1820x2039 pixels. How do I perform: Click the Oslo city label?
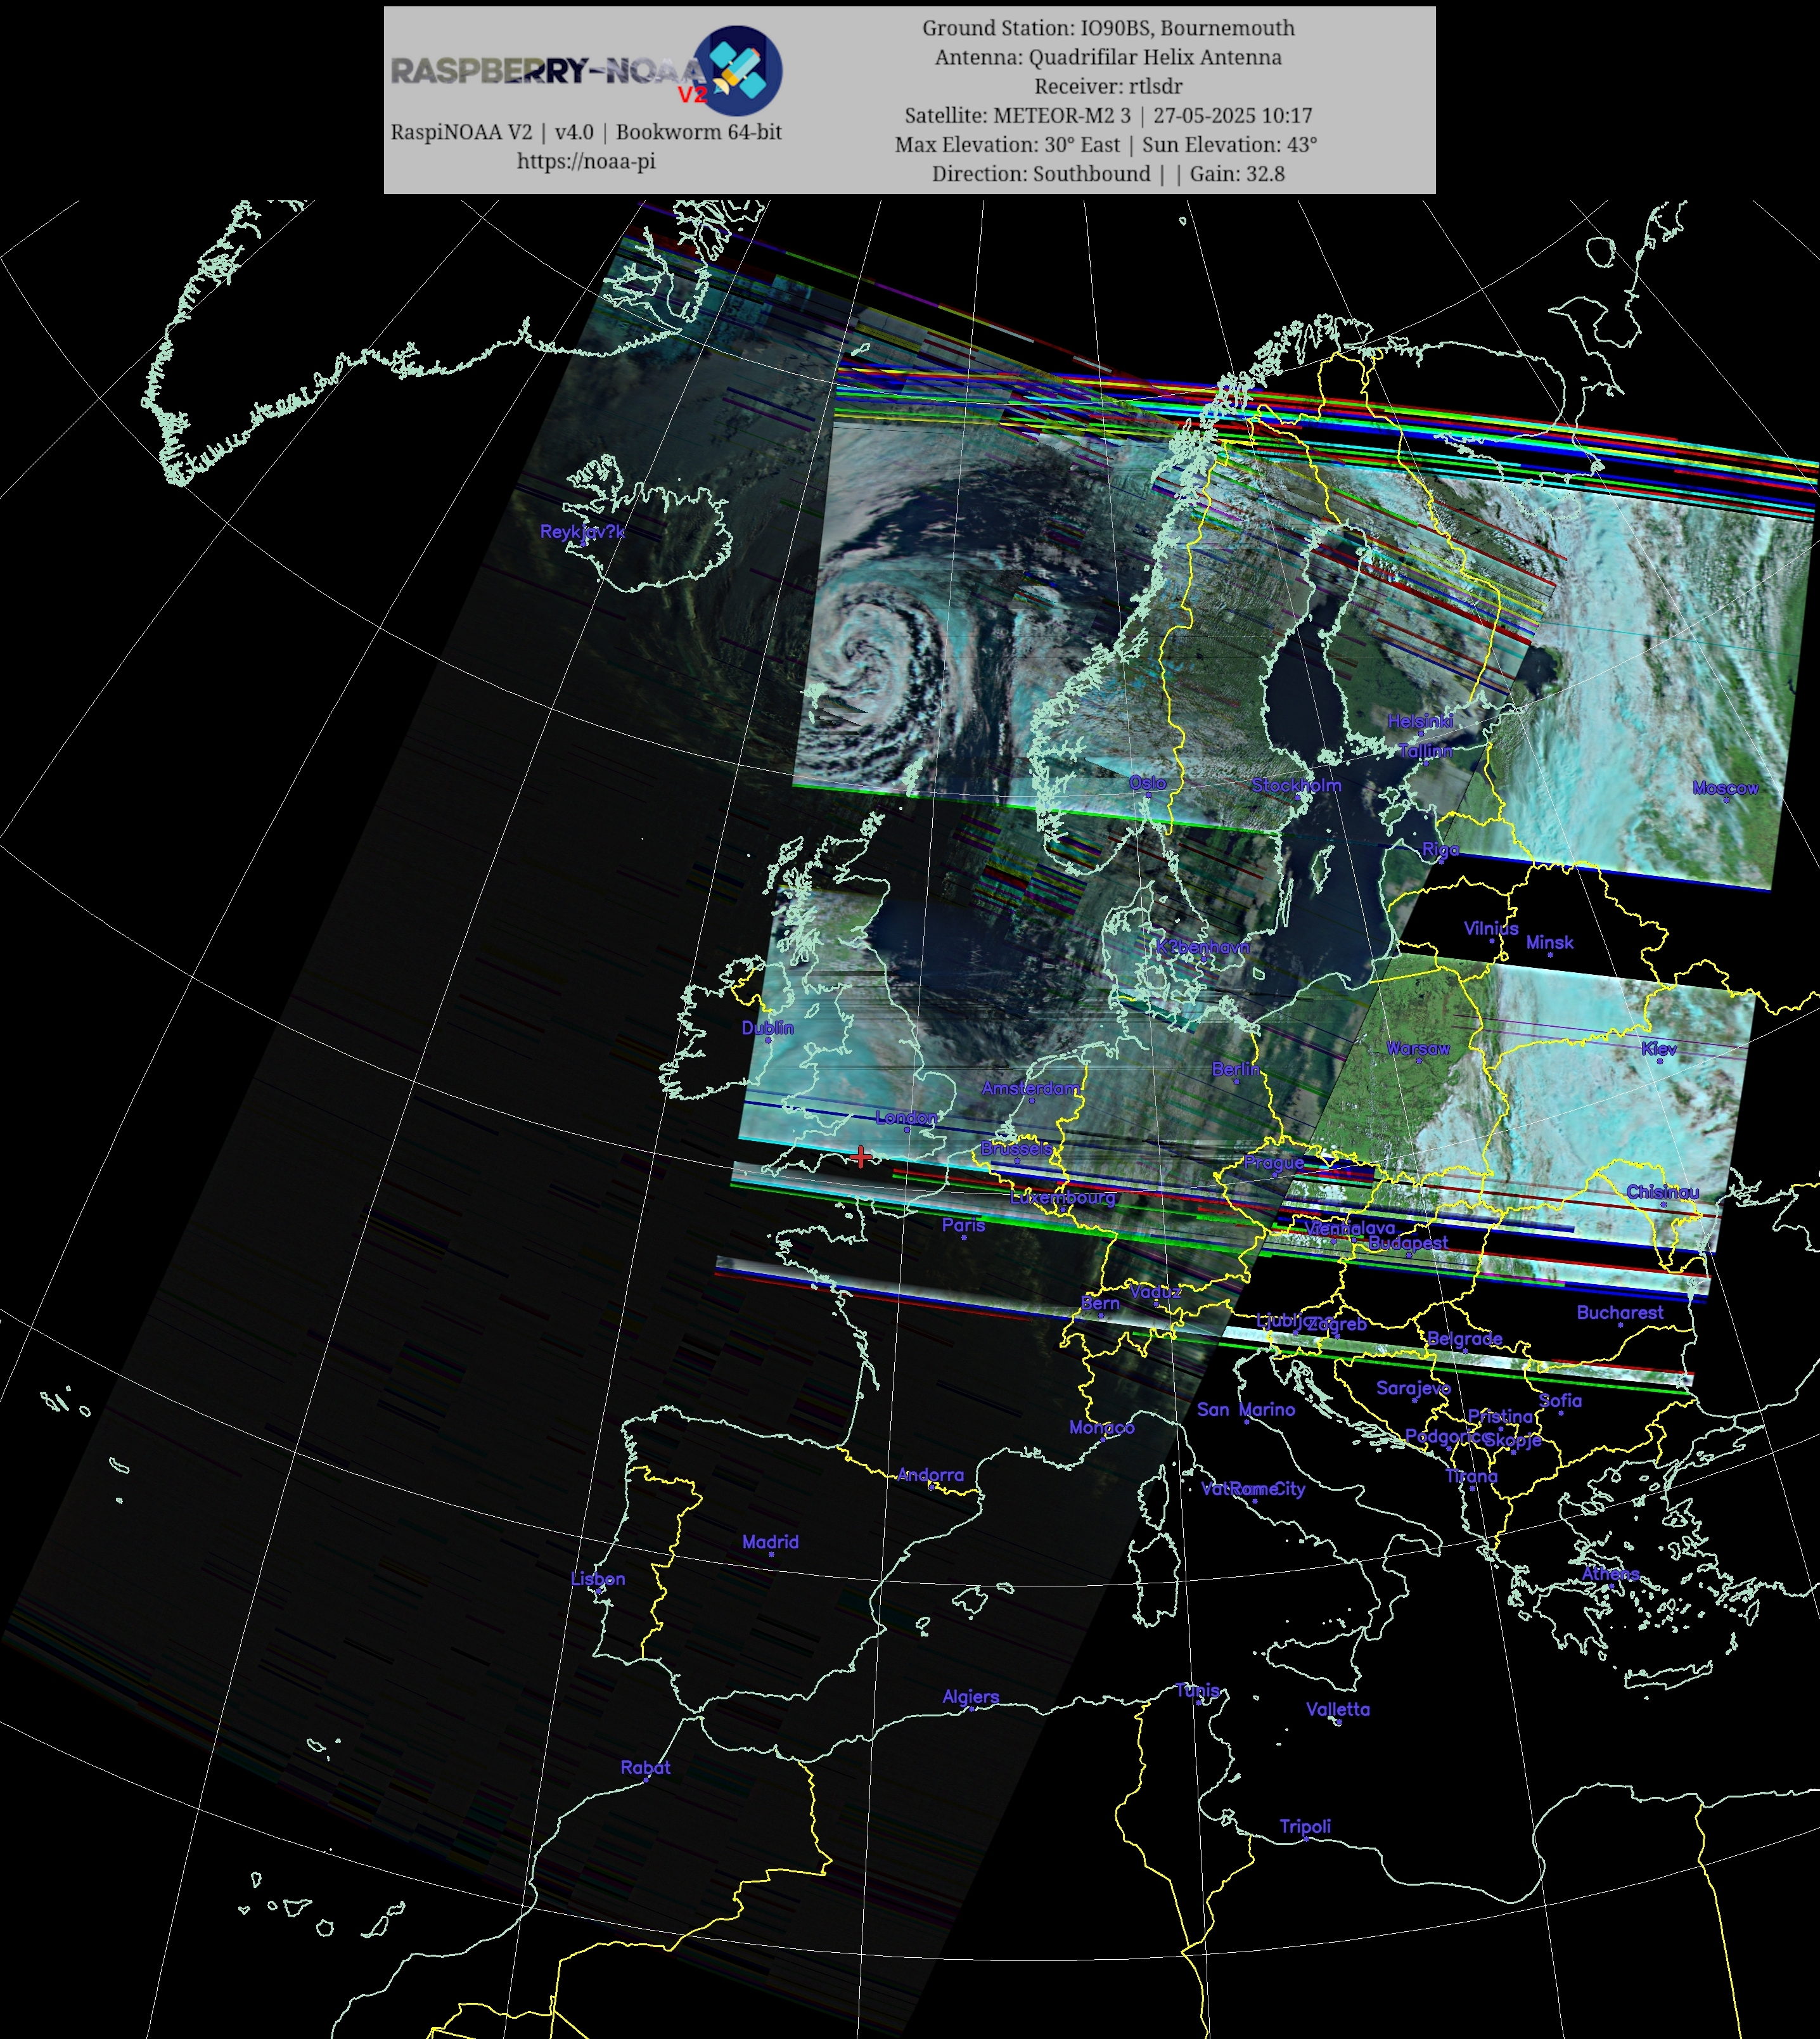pos(1147,783)
